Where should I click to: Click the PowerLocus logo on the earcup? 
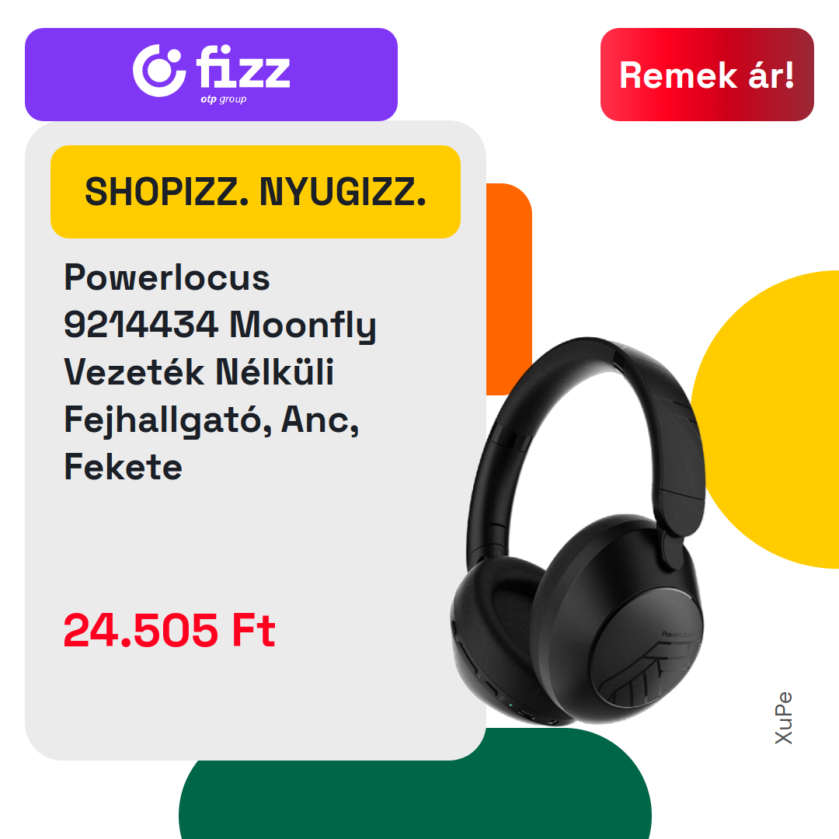point(677,634)
